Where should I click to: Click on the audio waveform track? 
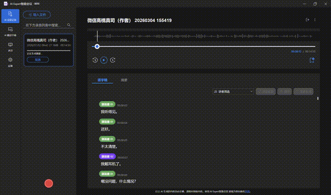pos(203,36)
